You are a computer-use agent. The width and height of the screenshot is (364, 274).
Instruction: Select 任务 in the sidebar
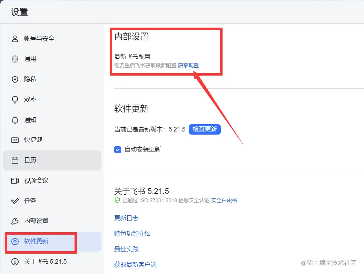(52, 201)
